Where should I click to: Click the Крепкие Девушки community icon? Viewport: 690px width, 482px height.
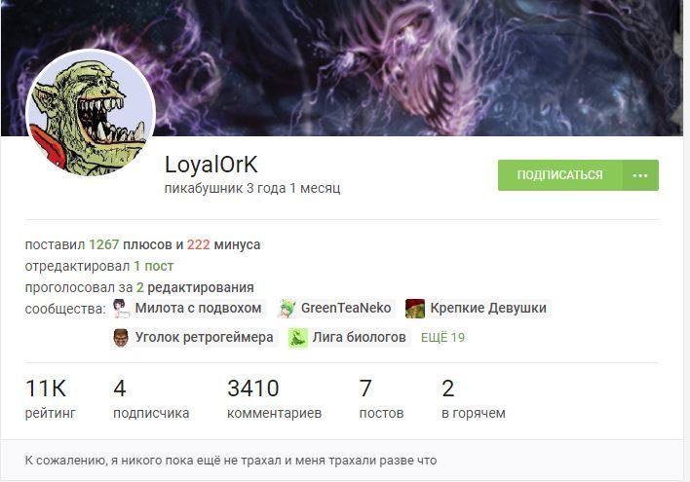(x=414, y=309)
